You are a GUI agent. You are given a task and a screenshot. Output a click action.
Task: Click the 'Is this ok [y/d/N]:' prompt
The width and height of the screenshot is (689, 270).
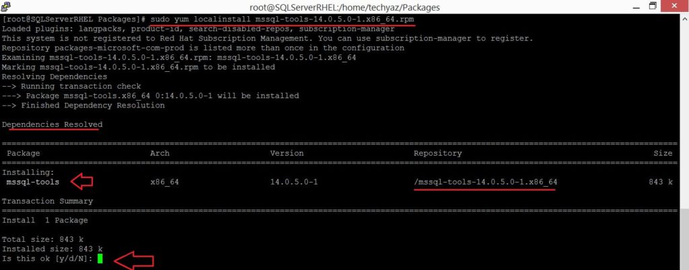point(48,259)
